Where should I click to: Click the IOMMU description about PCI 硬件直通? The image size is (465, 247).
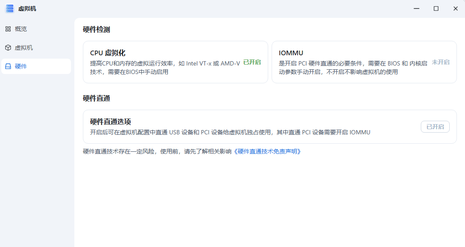pyautogui.click(x=353, y=68)
